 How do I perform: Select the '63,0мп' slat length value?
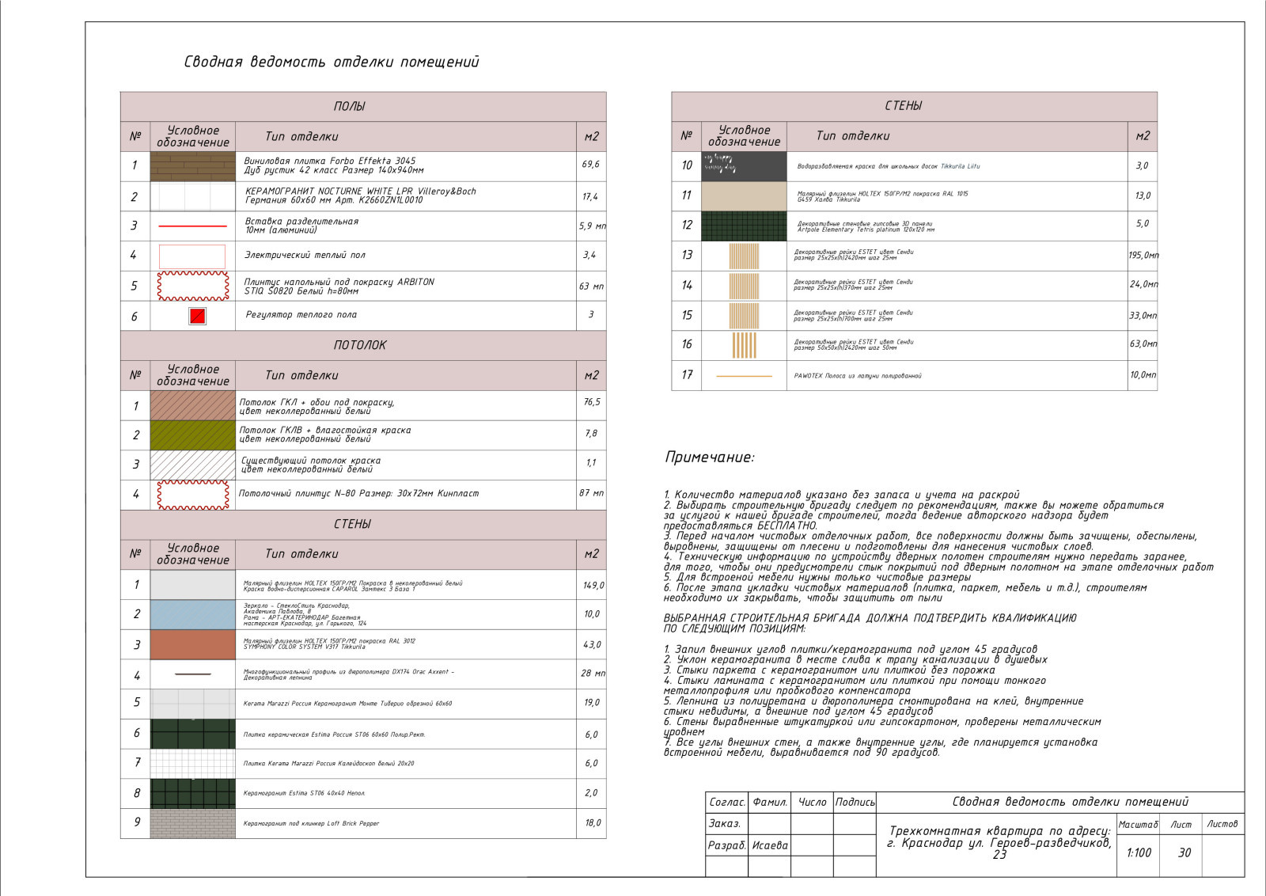[x=1143, y=344]
